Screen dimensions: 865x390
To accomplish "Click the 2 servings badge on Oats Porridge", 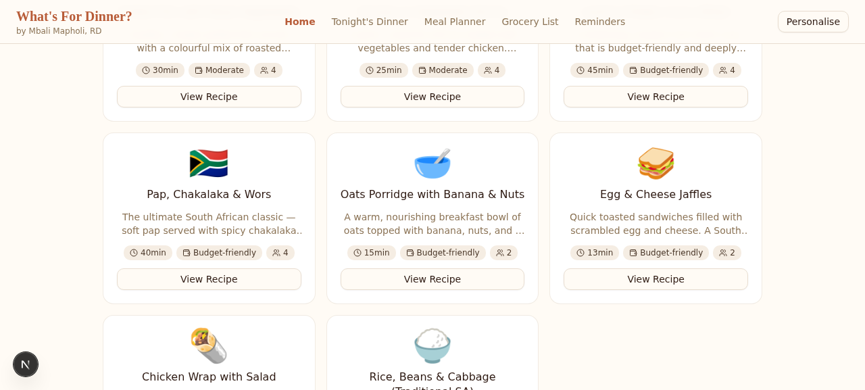I will coord(503,253).
